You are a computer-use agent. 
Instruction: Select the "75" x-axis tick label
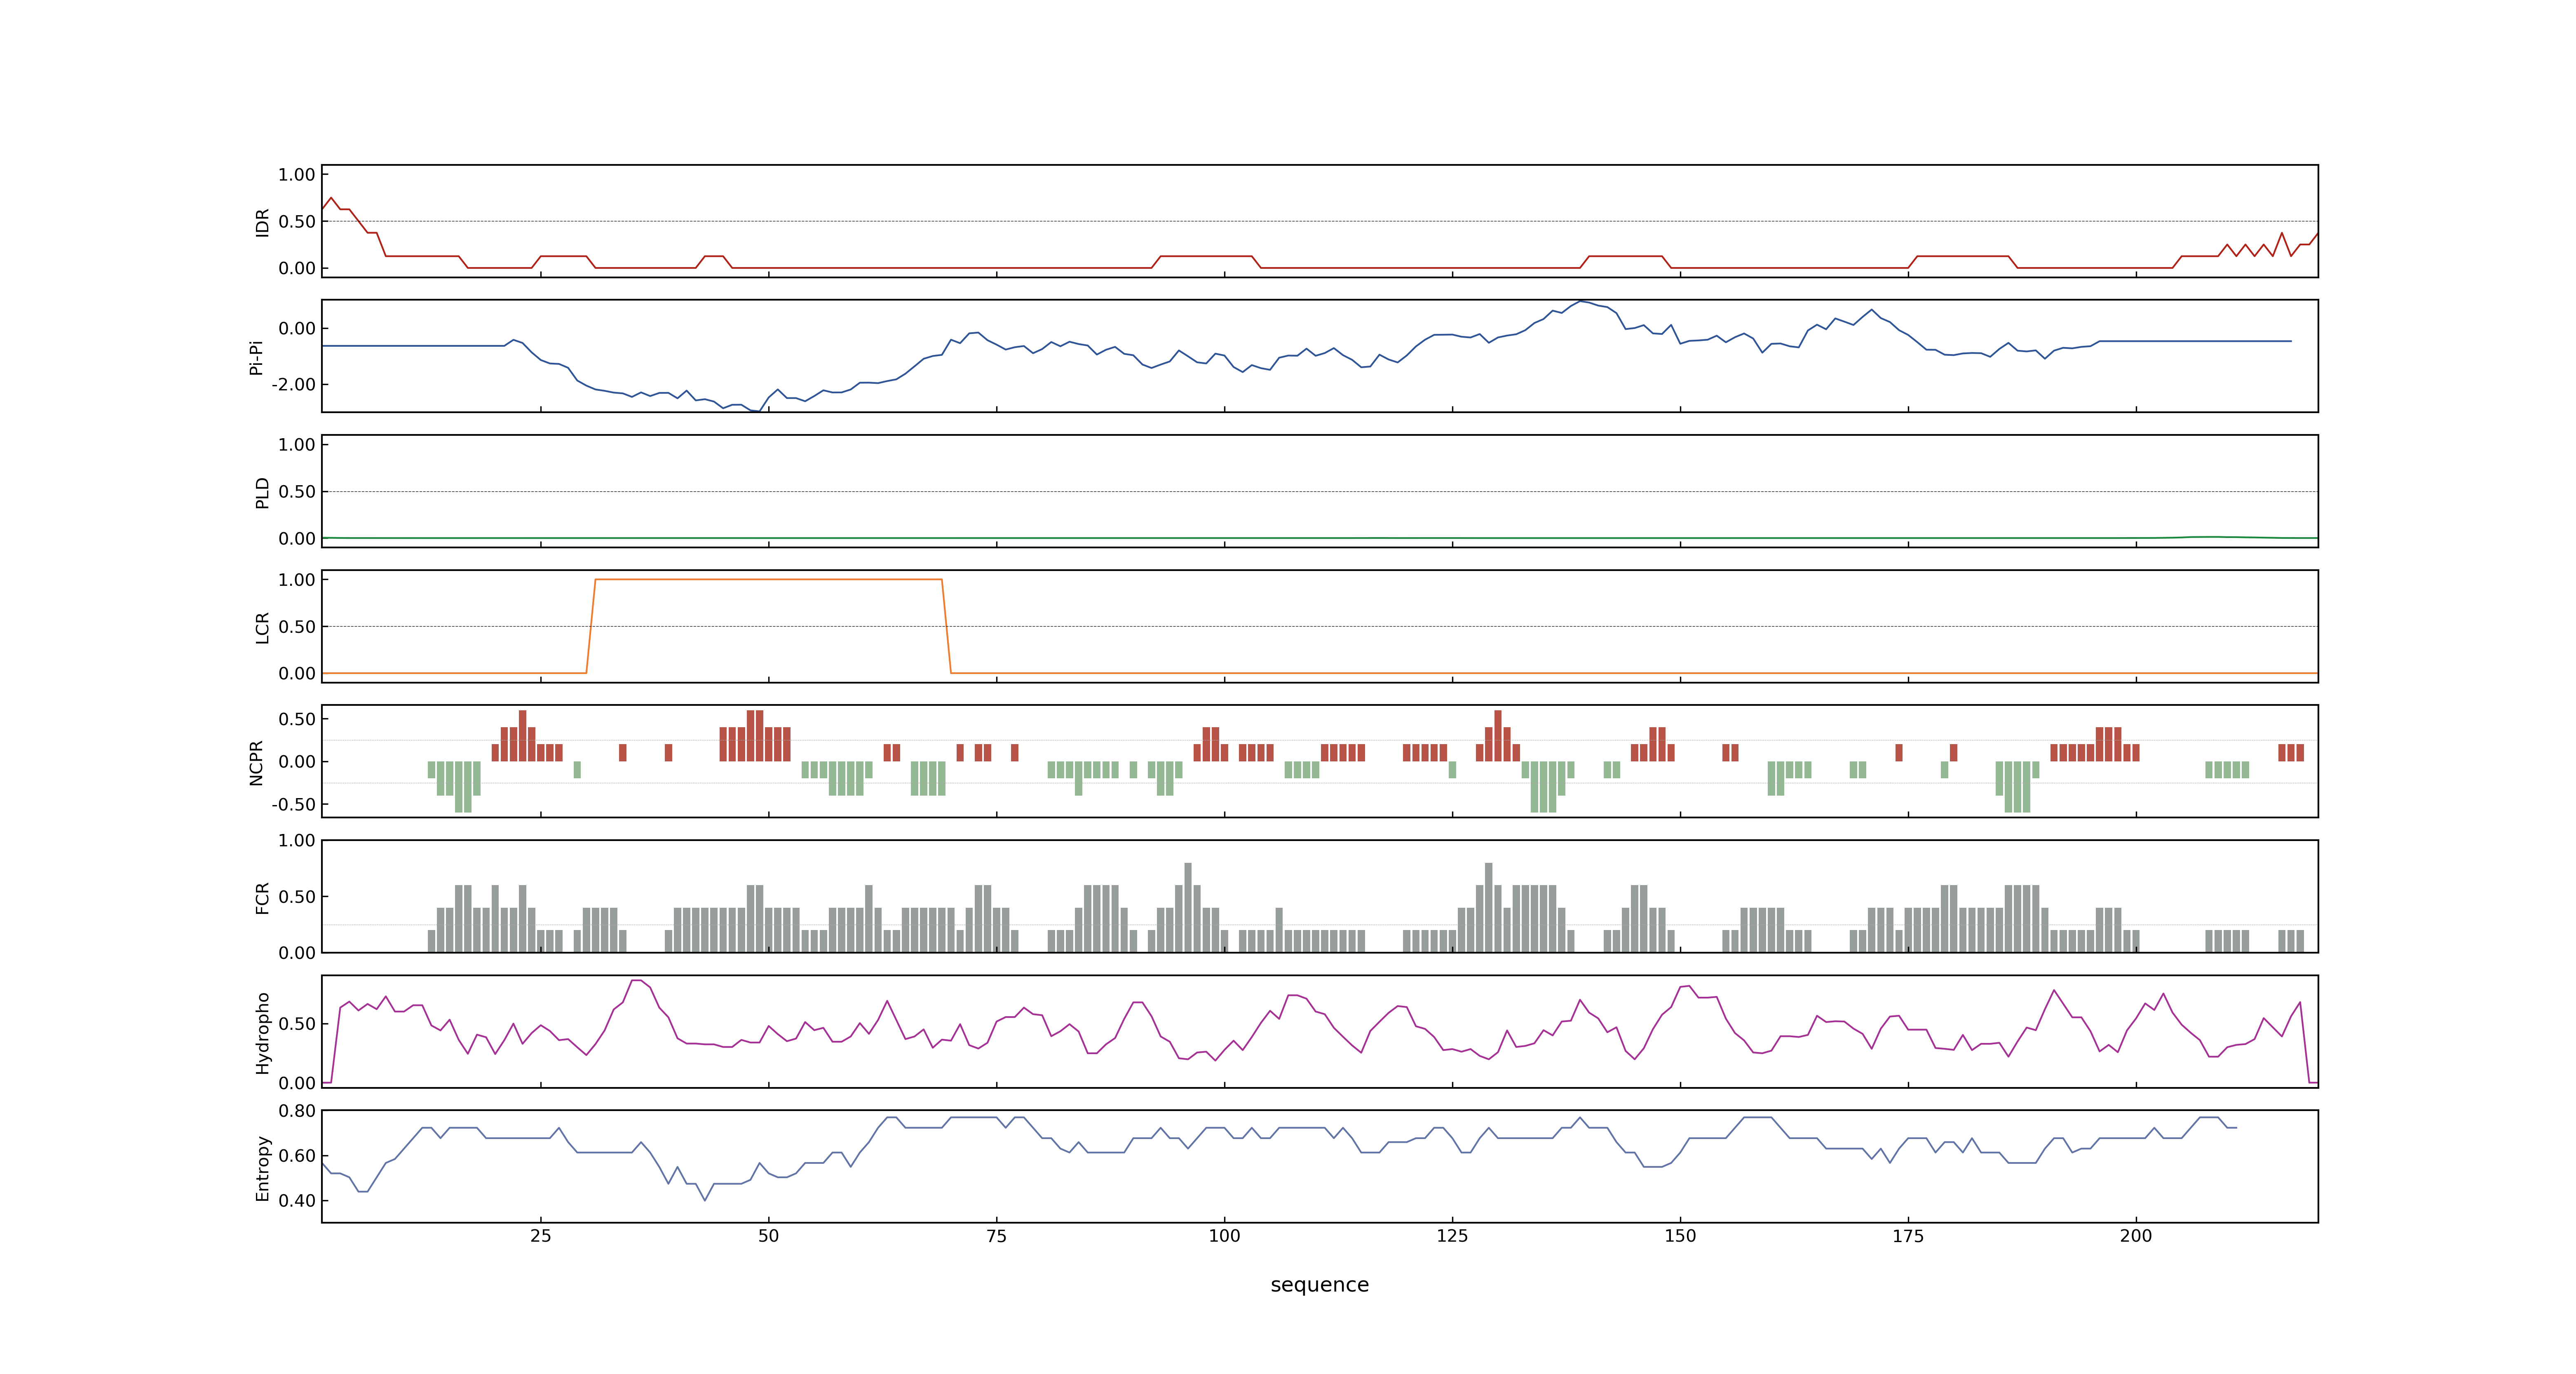[x=996, y=1235]
